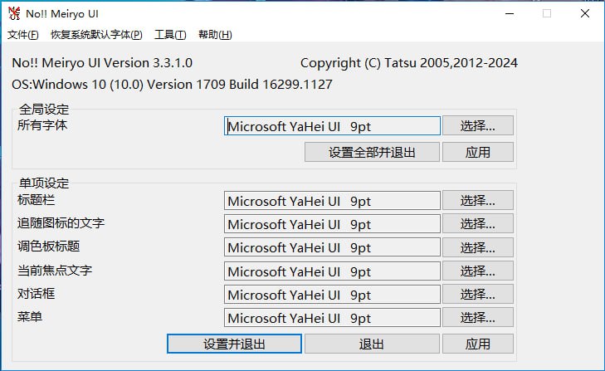Click the 调色板标题 label

click(x=48, y=246)
